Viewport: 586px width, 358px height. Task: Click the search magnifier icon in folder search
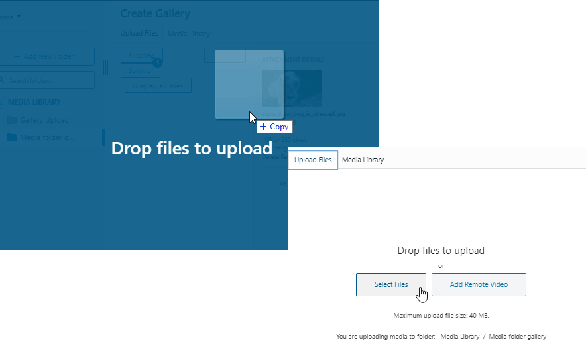(x=3, y=80)
